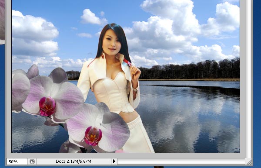Open the status bar black arrow menu
261x168 pixels.
pos(114,161)
